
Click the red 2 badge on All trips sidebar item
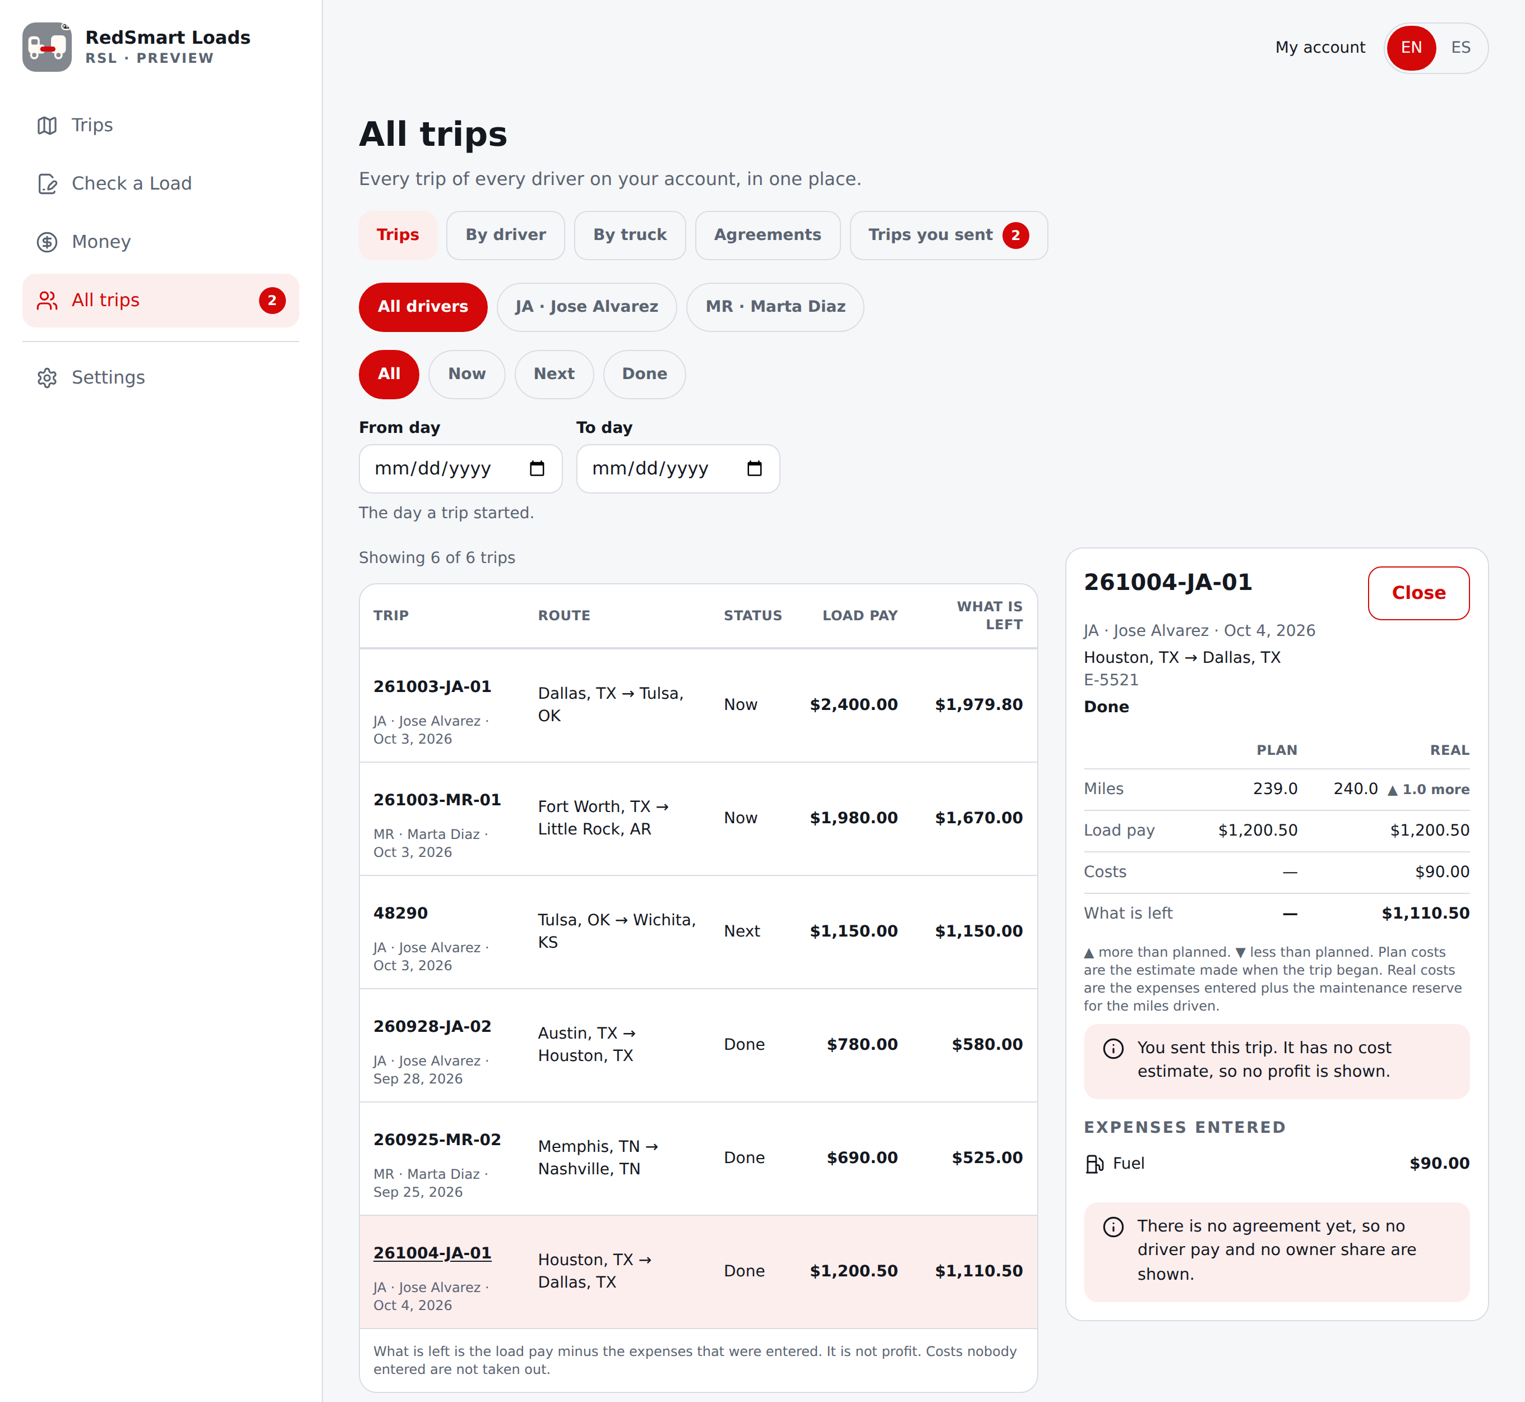tap(272, 301)
